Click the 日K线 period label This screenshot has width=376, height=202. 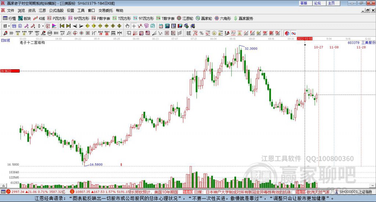click(6, 40)
